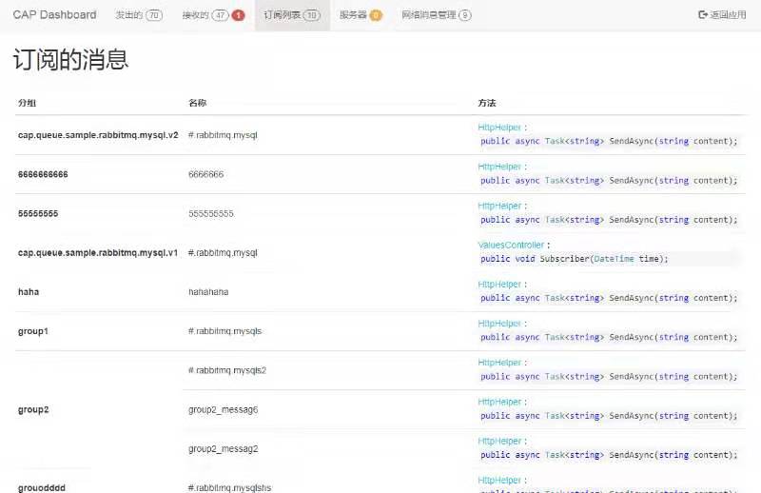Screen dimensions: 761x493
Task: Click group haha
Action: (x=29, y=292)
